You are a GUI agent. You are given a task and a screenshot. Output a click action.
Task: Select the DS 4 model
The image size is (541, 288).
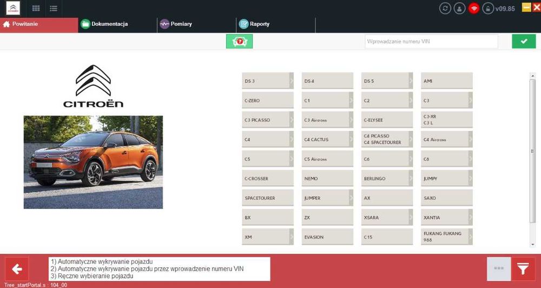(327, 81)
